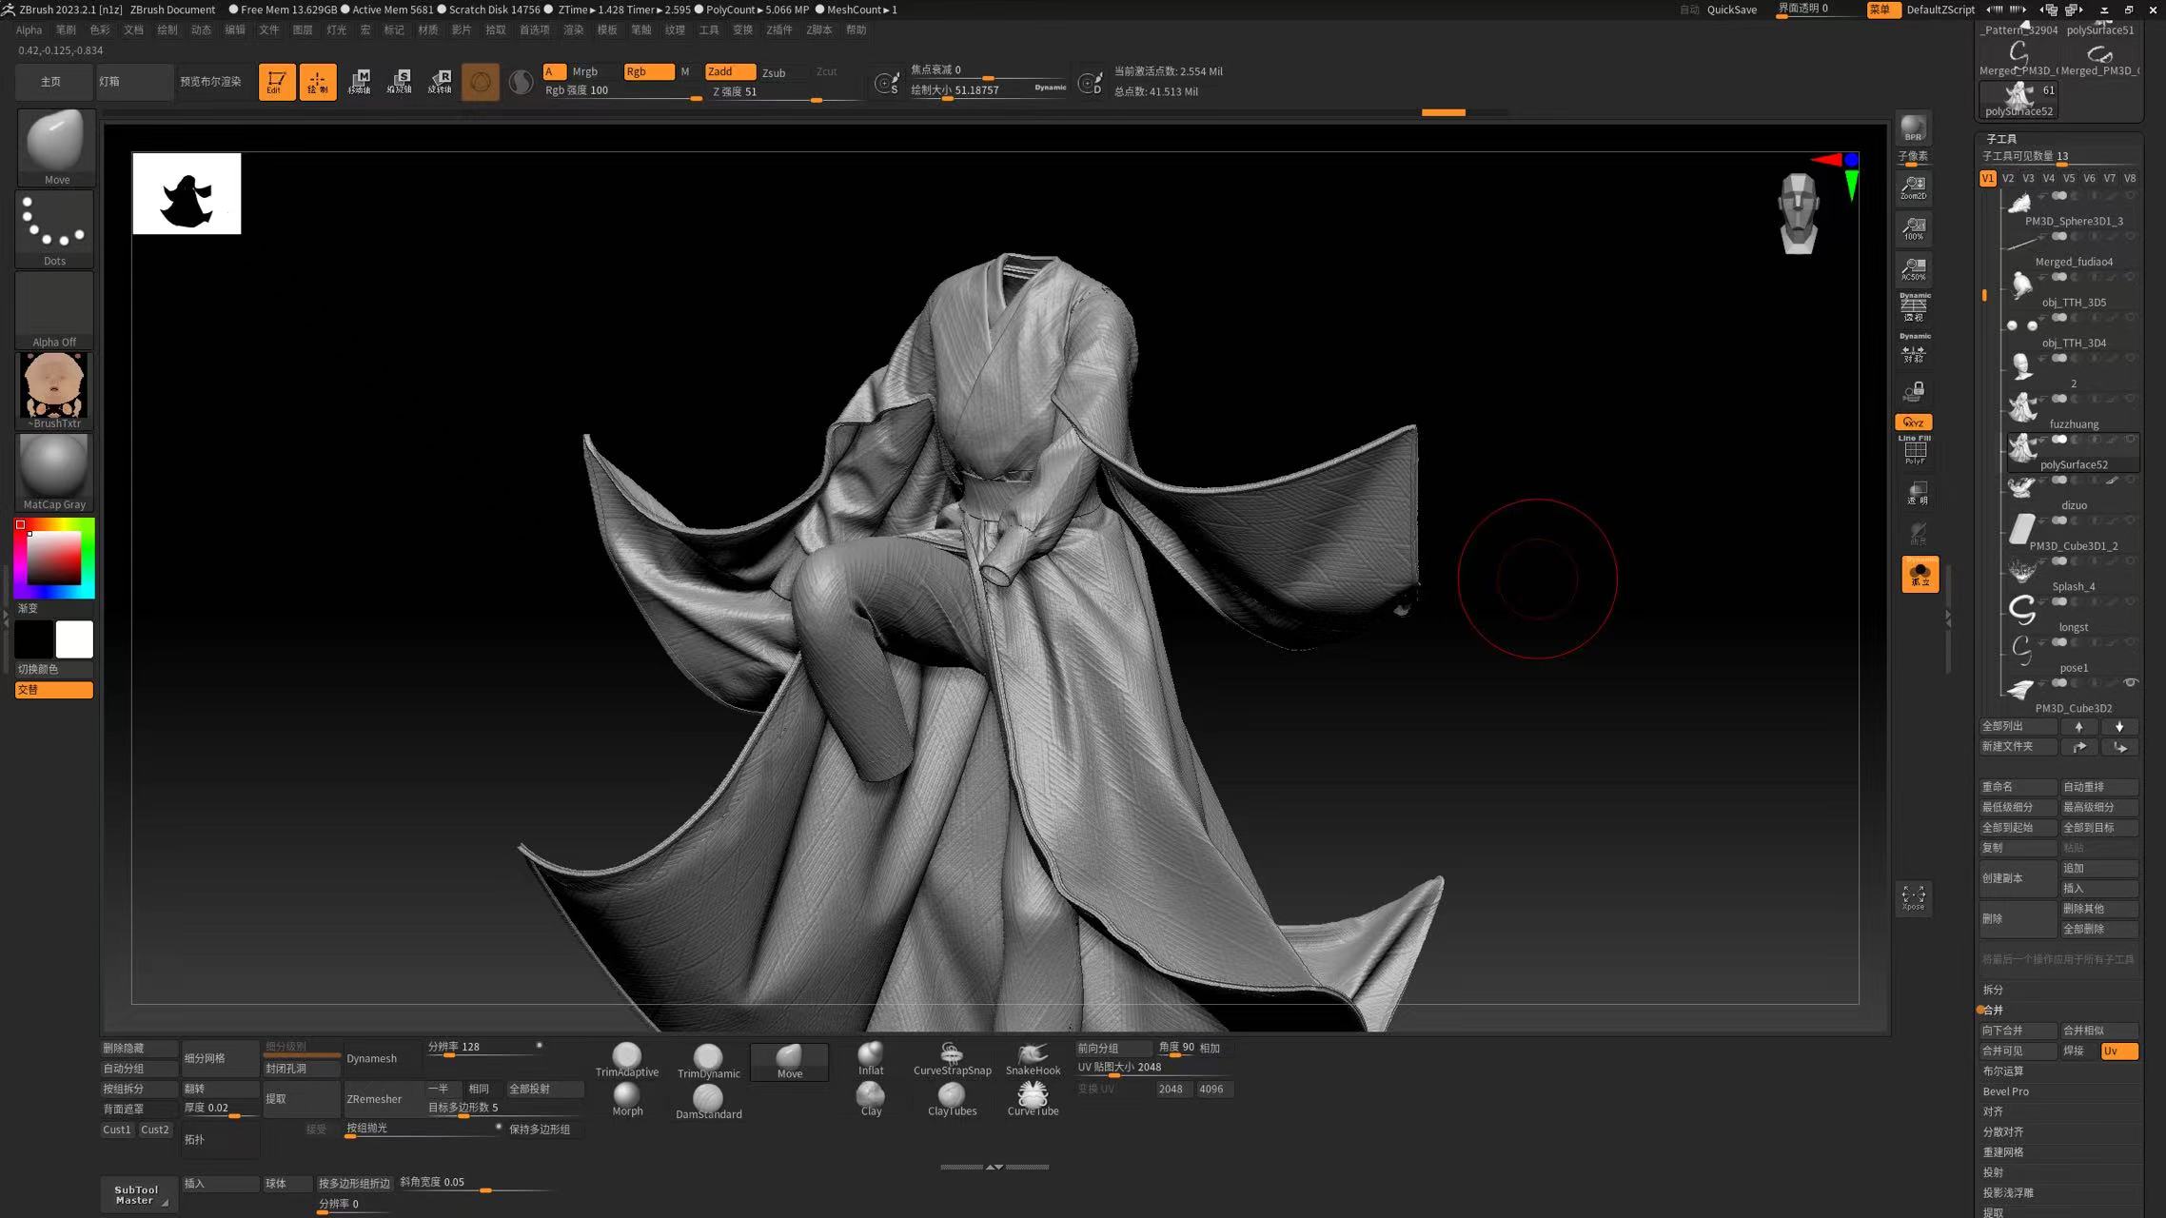Select the dizuo subtool thumbnail
This screenshot has height=1218, width=2166.
point(2021,488)
